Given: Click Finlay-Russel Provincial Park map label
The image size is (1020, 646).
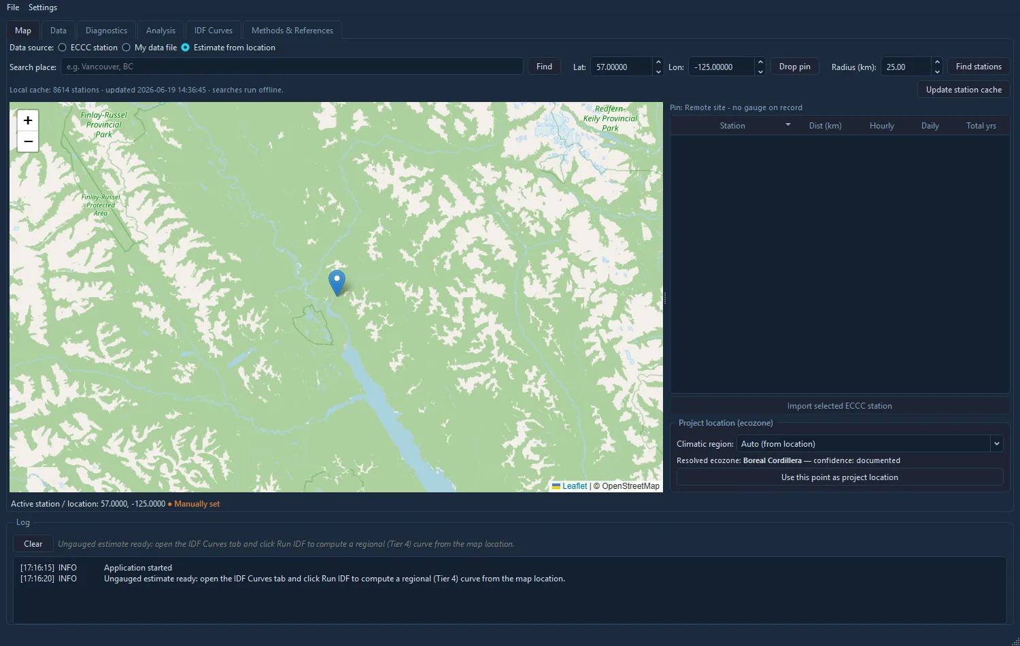Looking at the screenshot, I should [104, 124].
